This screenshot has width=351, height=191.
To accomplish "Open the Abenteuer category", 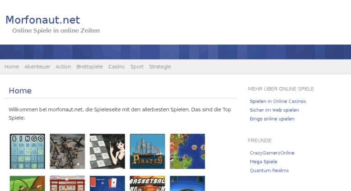I will point(37,67).
